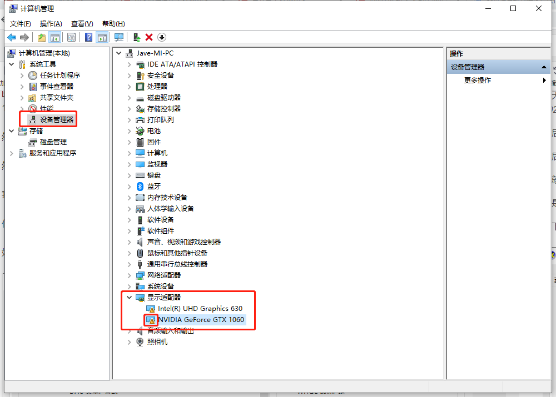The width and height of the screenshot is (556, 397).
Task: Collapse the 显示适配器 node
Action: click(129, 298)
